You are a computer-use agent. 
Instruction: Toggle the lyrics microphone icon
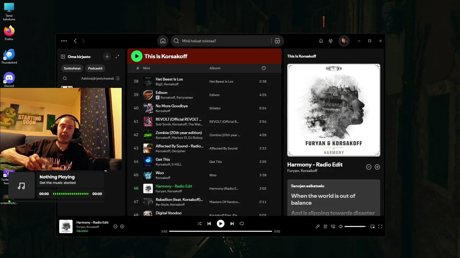(x=318, y=226)
